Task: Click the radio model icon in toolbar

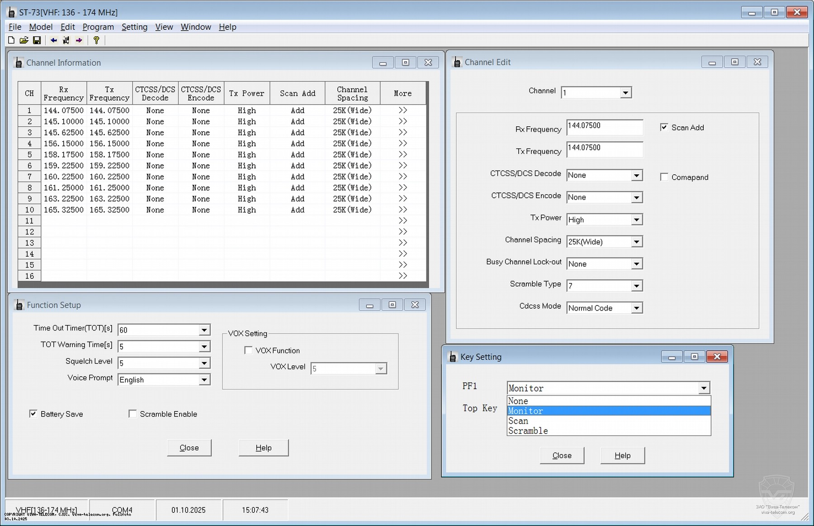Action: pos(66,40)
